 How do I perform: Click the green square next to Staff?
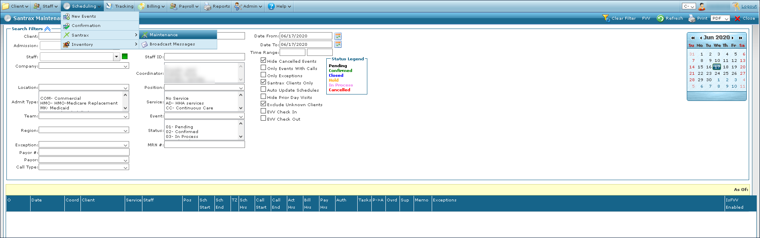(125, 57)
